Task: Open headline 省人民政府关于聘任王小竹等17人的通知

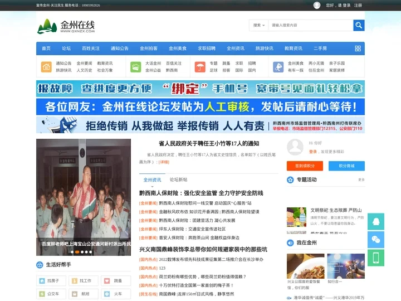Action: click(x=209, y=144)
